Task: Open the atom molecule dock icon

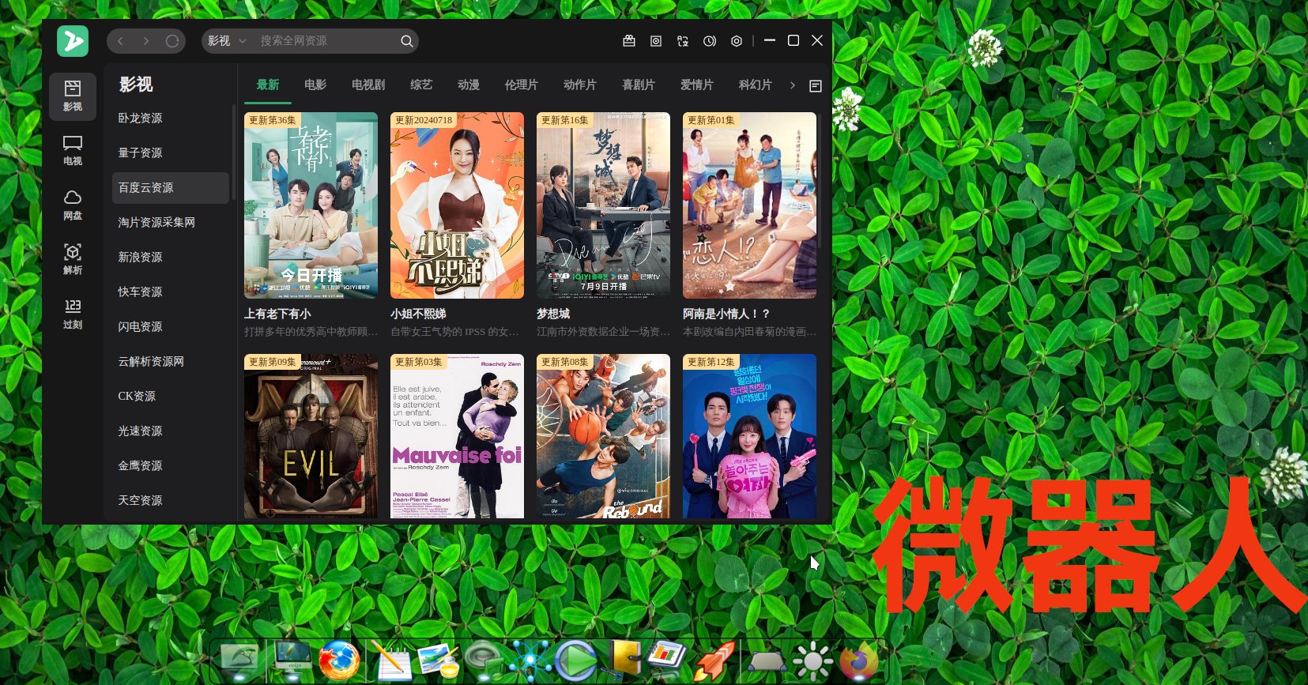Action: pos(530,661)
